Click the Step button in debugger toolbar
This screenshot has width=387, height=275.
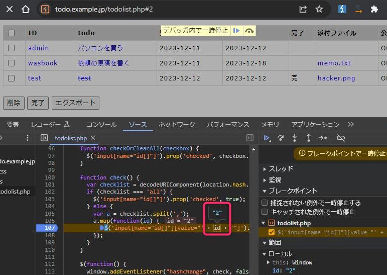point(323,138)
